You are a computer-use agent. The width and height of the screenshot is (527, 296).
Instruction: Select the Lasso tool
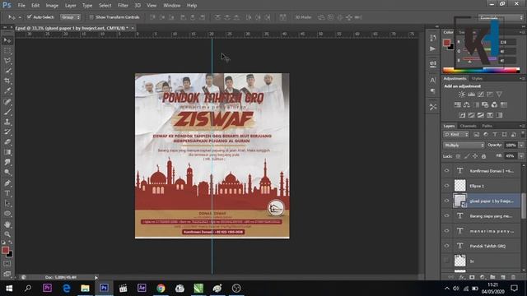(7, 61)
